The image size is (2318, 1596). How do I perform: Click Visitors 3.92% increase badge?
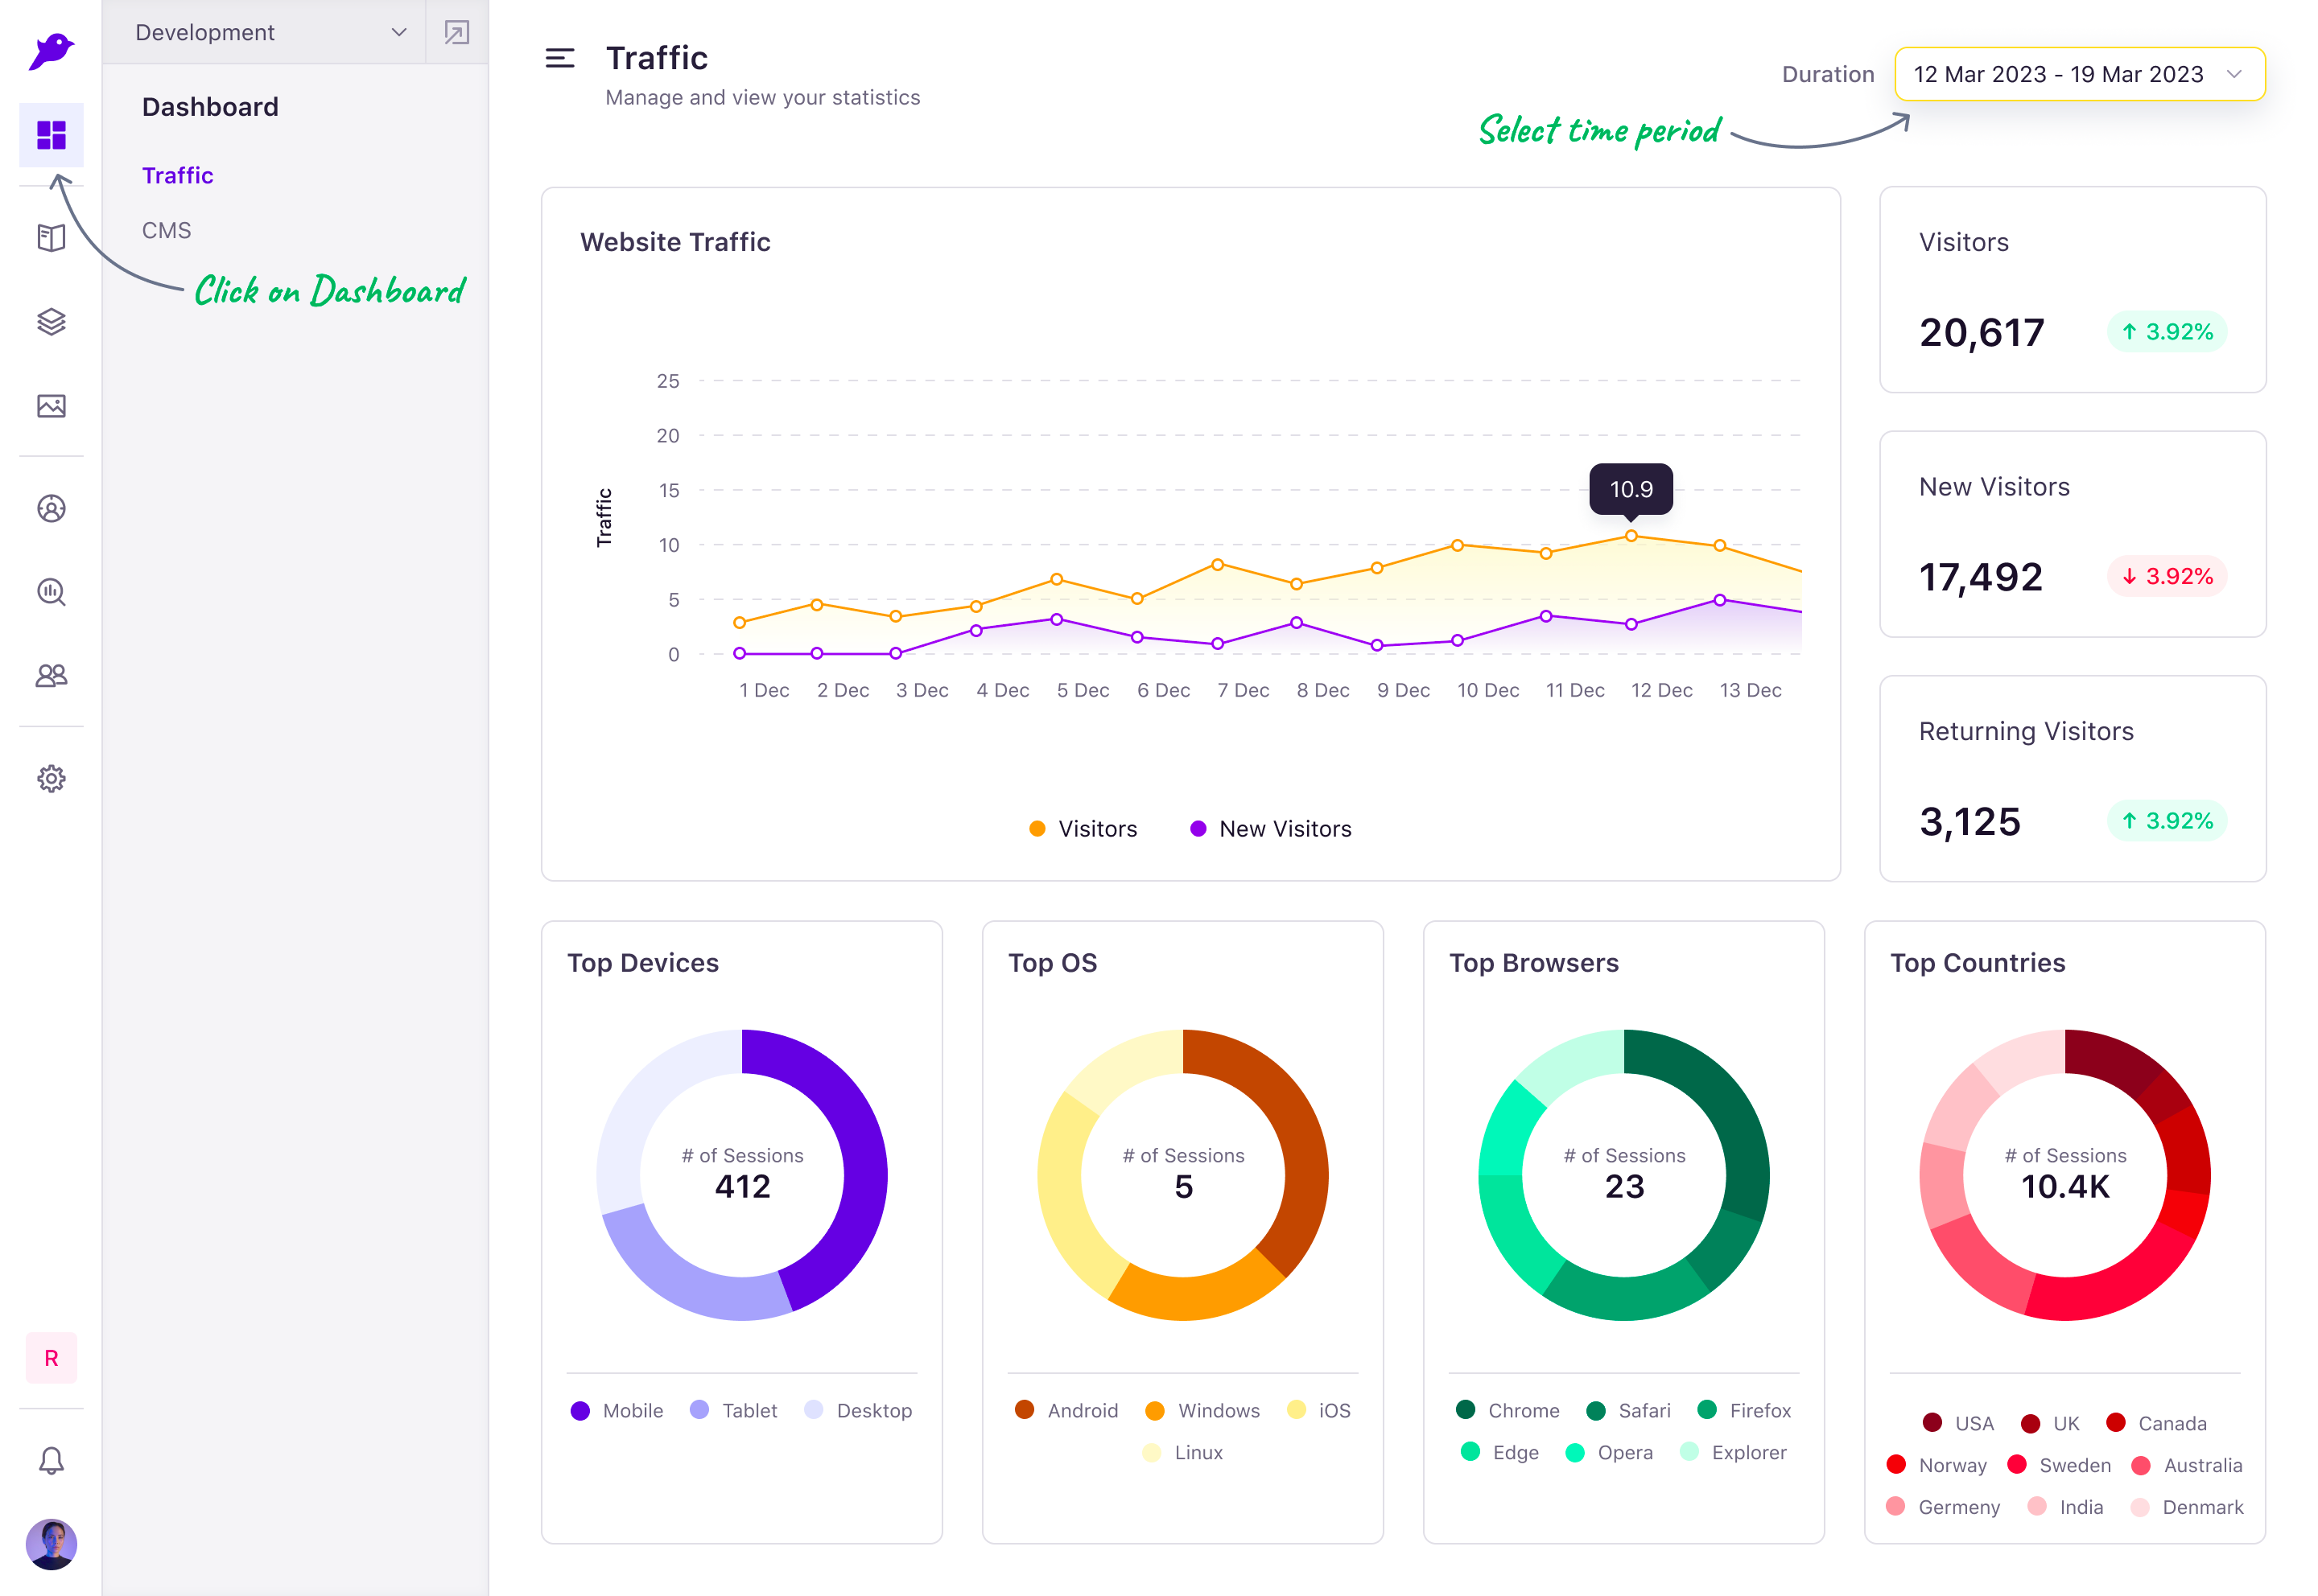2167,332
